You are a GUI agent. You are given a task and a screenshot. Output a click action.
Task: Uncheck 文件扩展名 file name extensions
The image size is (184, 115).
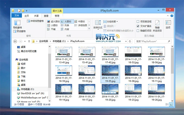point(138,26)
